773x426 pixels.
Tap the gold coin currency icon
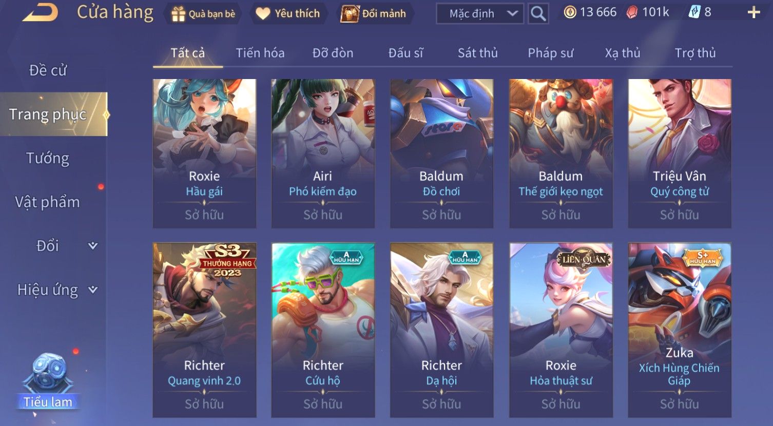tap(570, 12)
